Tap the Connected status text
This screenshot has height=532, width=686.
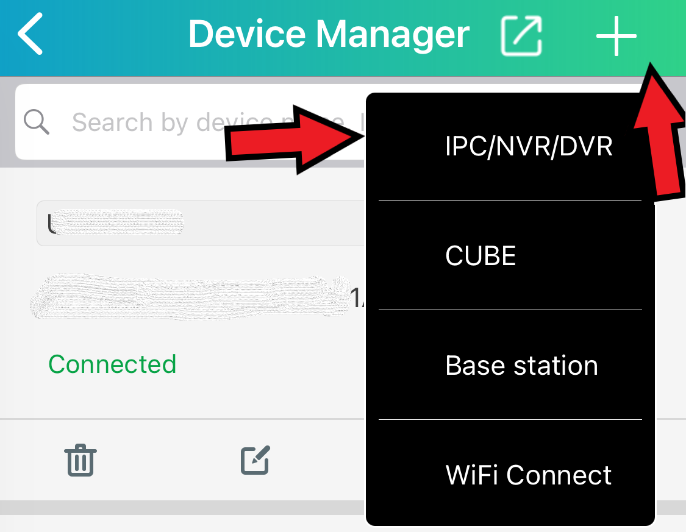pyautogui.click(x=112, y=364)
